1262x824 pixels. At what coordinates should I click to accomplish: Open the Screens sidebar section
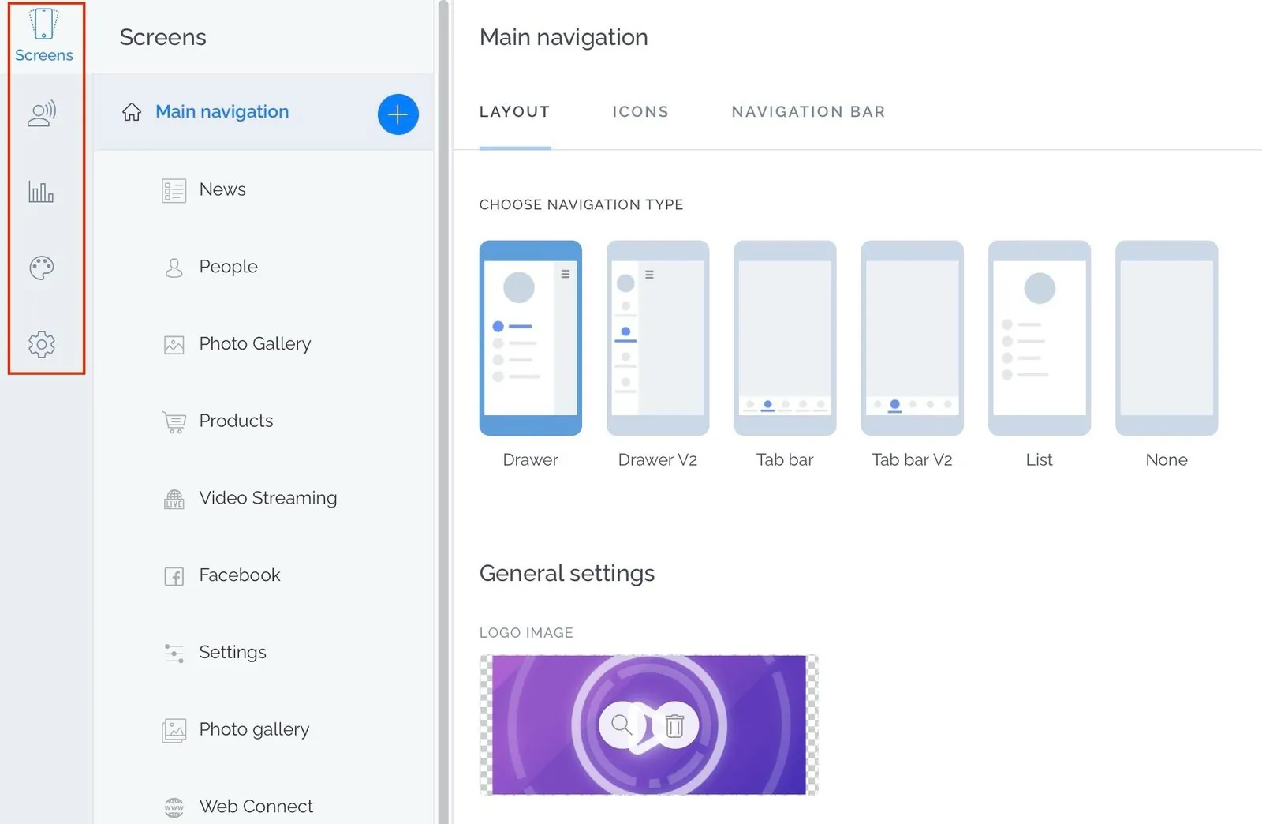[44, 36]
